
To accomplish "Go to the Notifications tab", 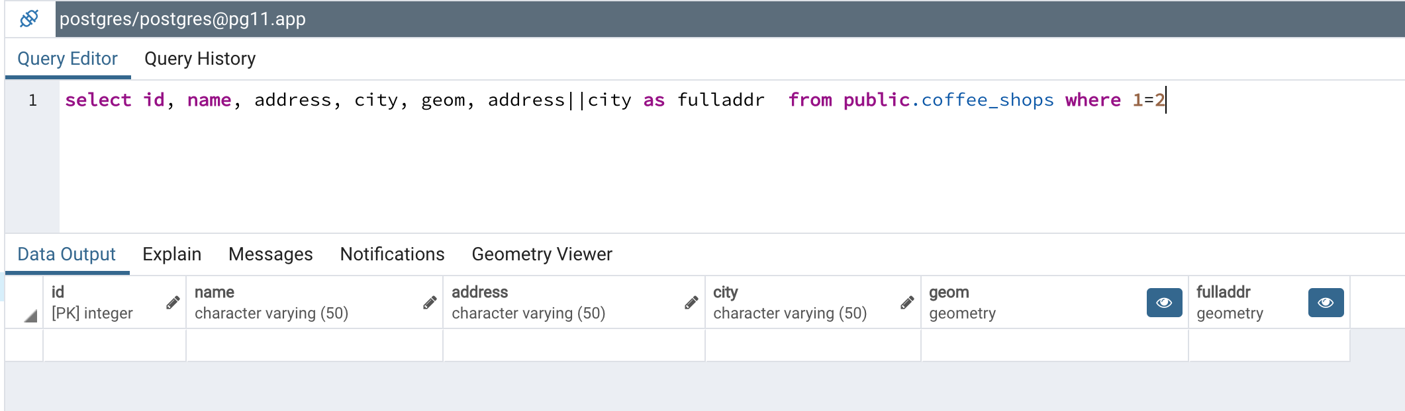I will (392, 254).
